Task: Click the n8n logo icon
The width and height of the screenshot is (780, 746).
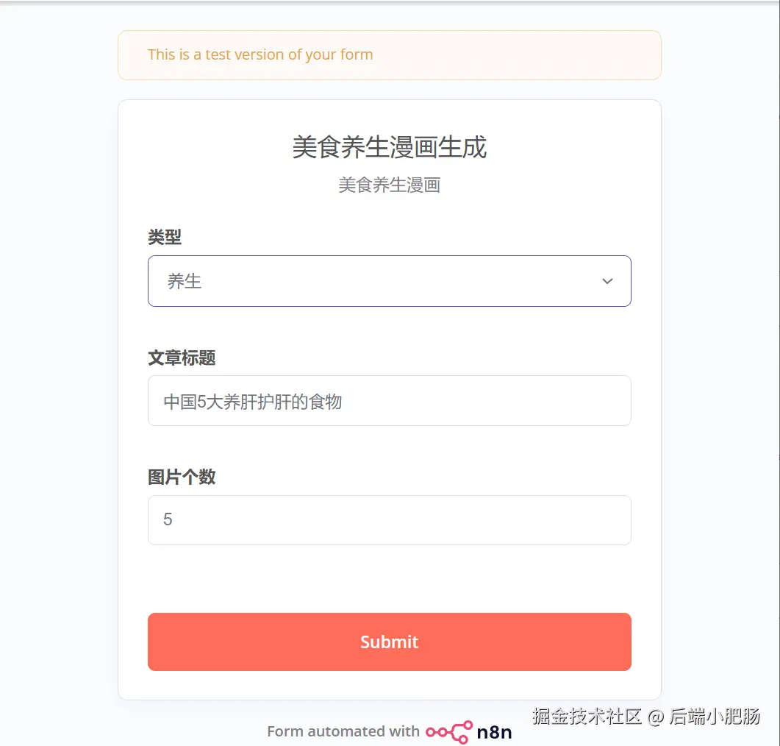Action: pyautogui.click(x=449, y=731)
